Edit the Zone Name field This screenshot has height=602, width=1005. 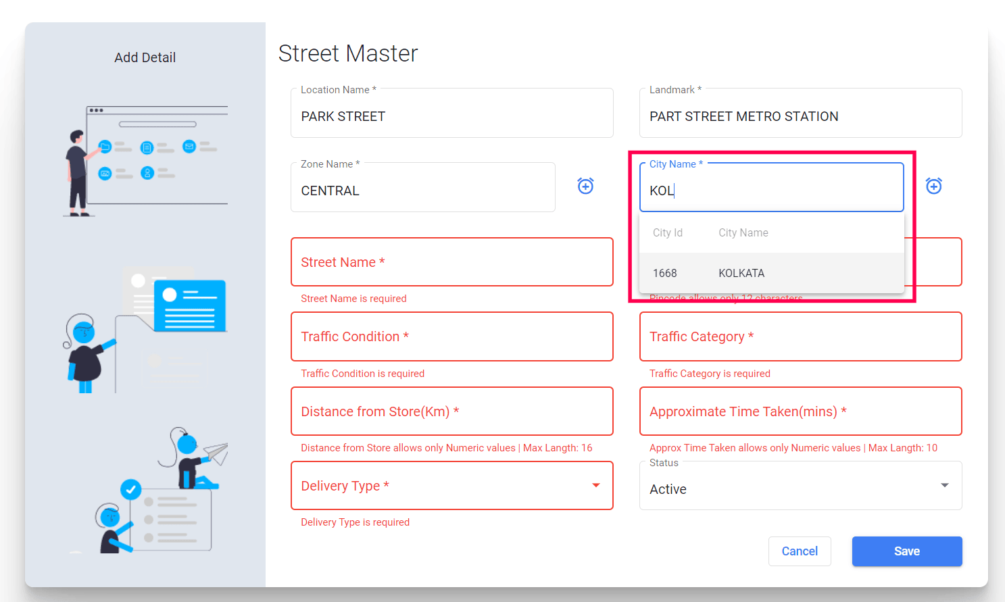pyautogui.click(x=422, y=191)
